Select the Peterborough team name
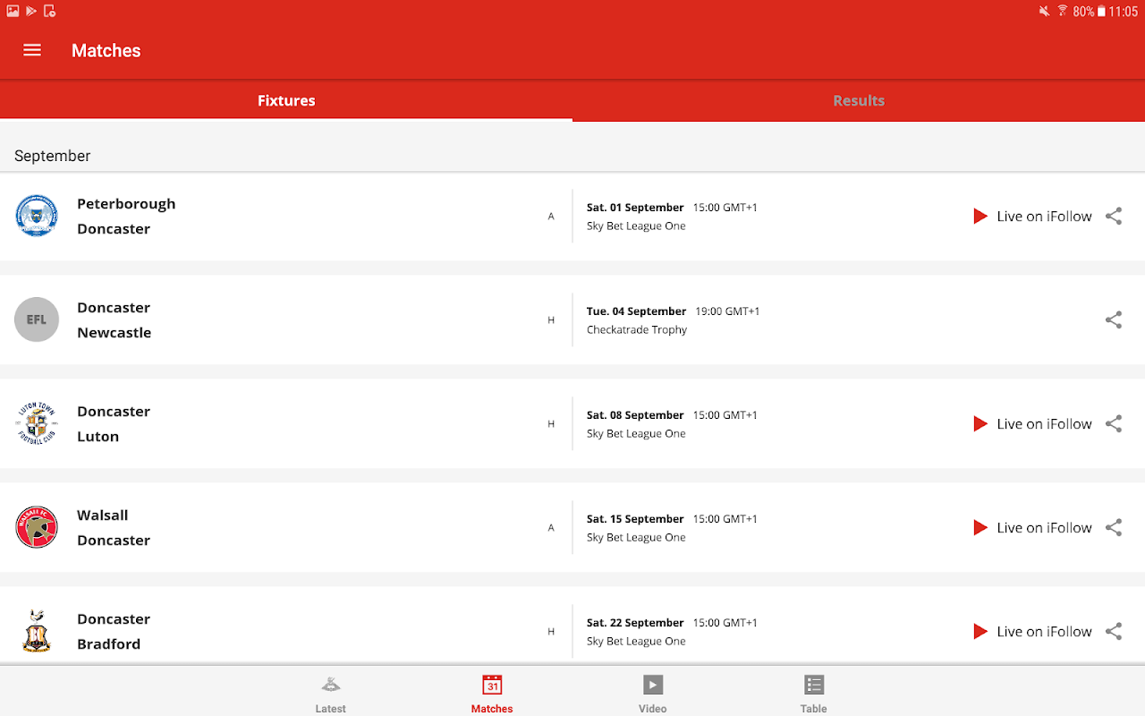The height and width of the screenshot is (716, 1145). coord(126,203)
